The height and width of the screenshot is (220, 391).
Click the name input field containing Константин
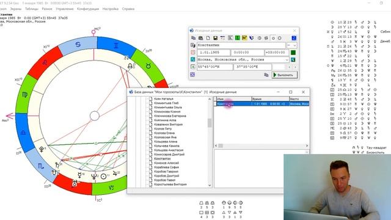[241, 45]
